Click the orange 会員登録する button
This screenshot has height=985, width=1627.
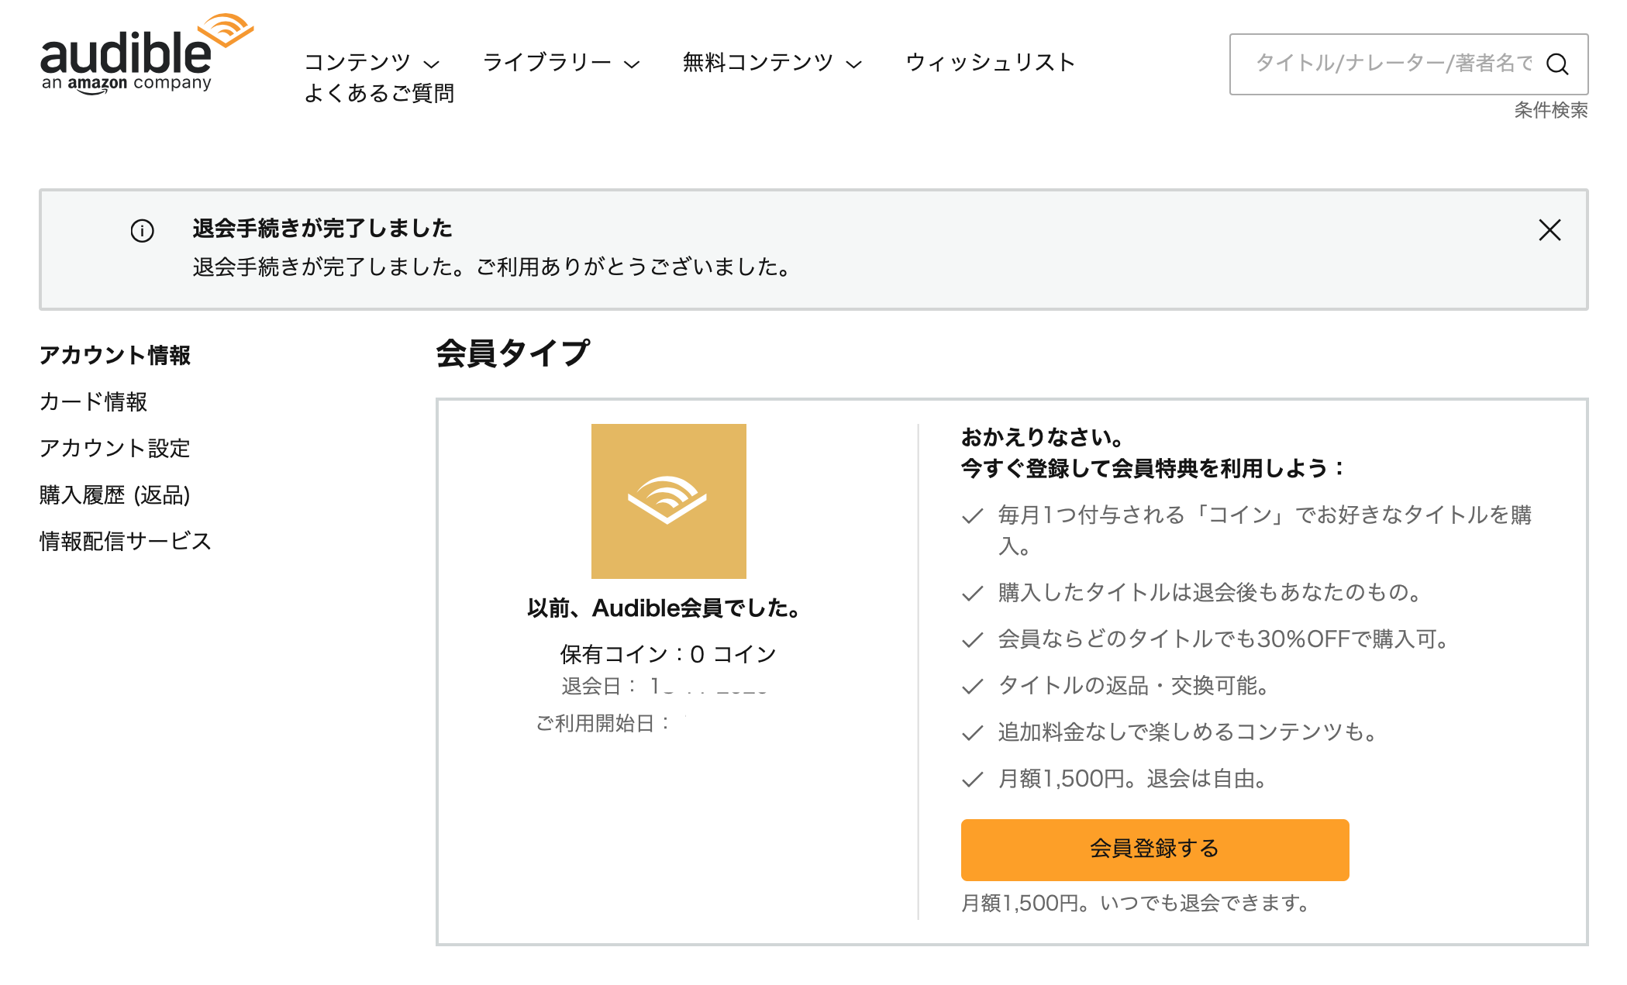1155,849
